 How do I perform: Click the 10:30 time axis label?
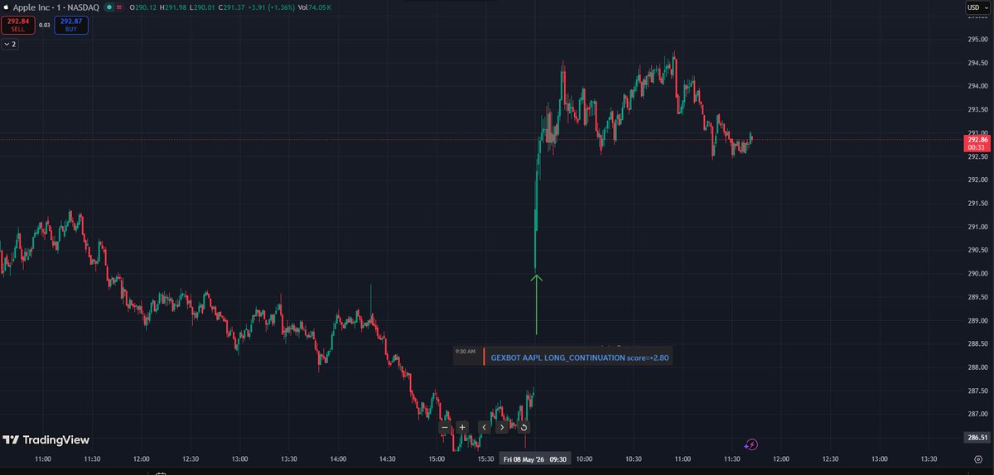(x=633, y=458)
